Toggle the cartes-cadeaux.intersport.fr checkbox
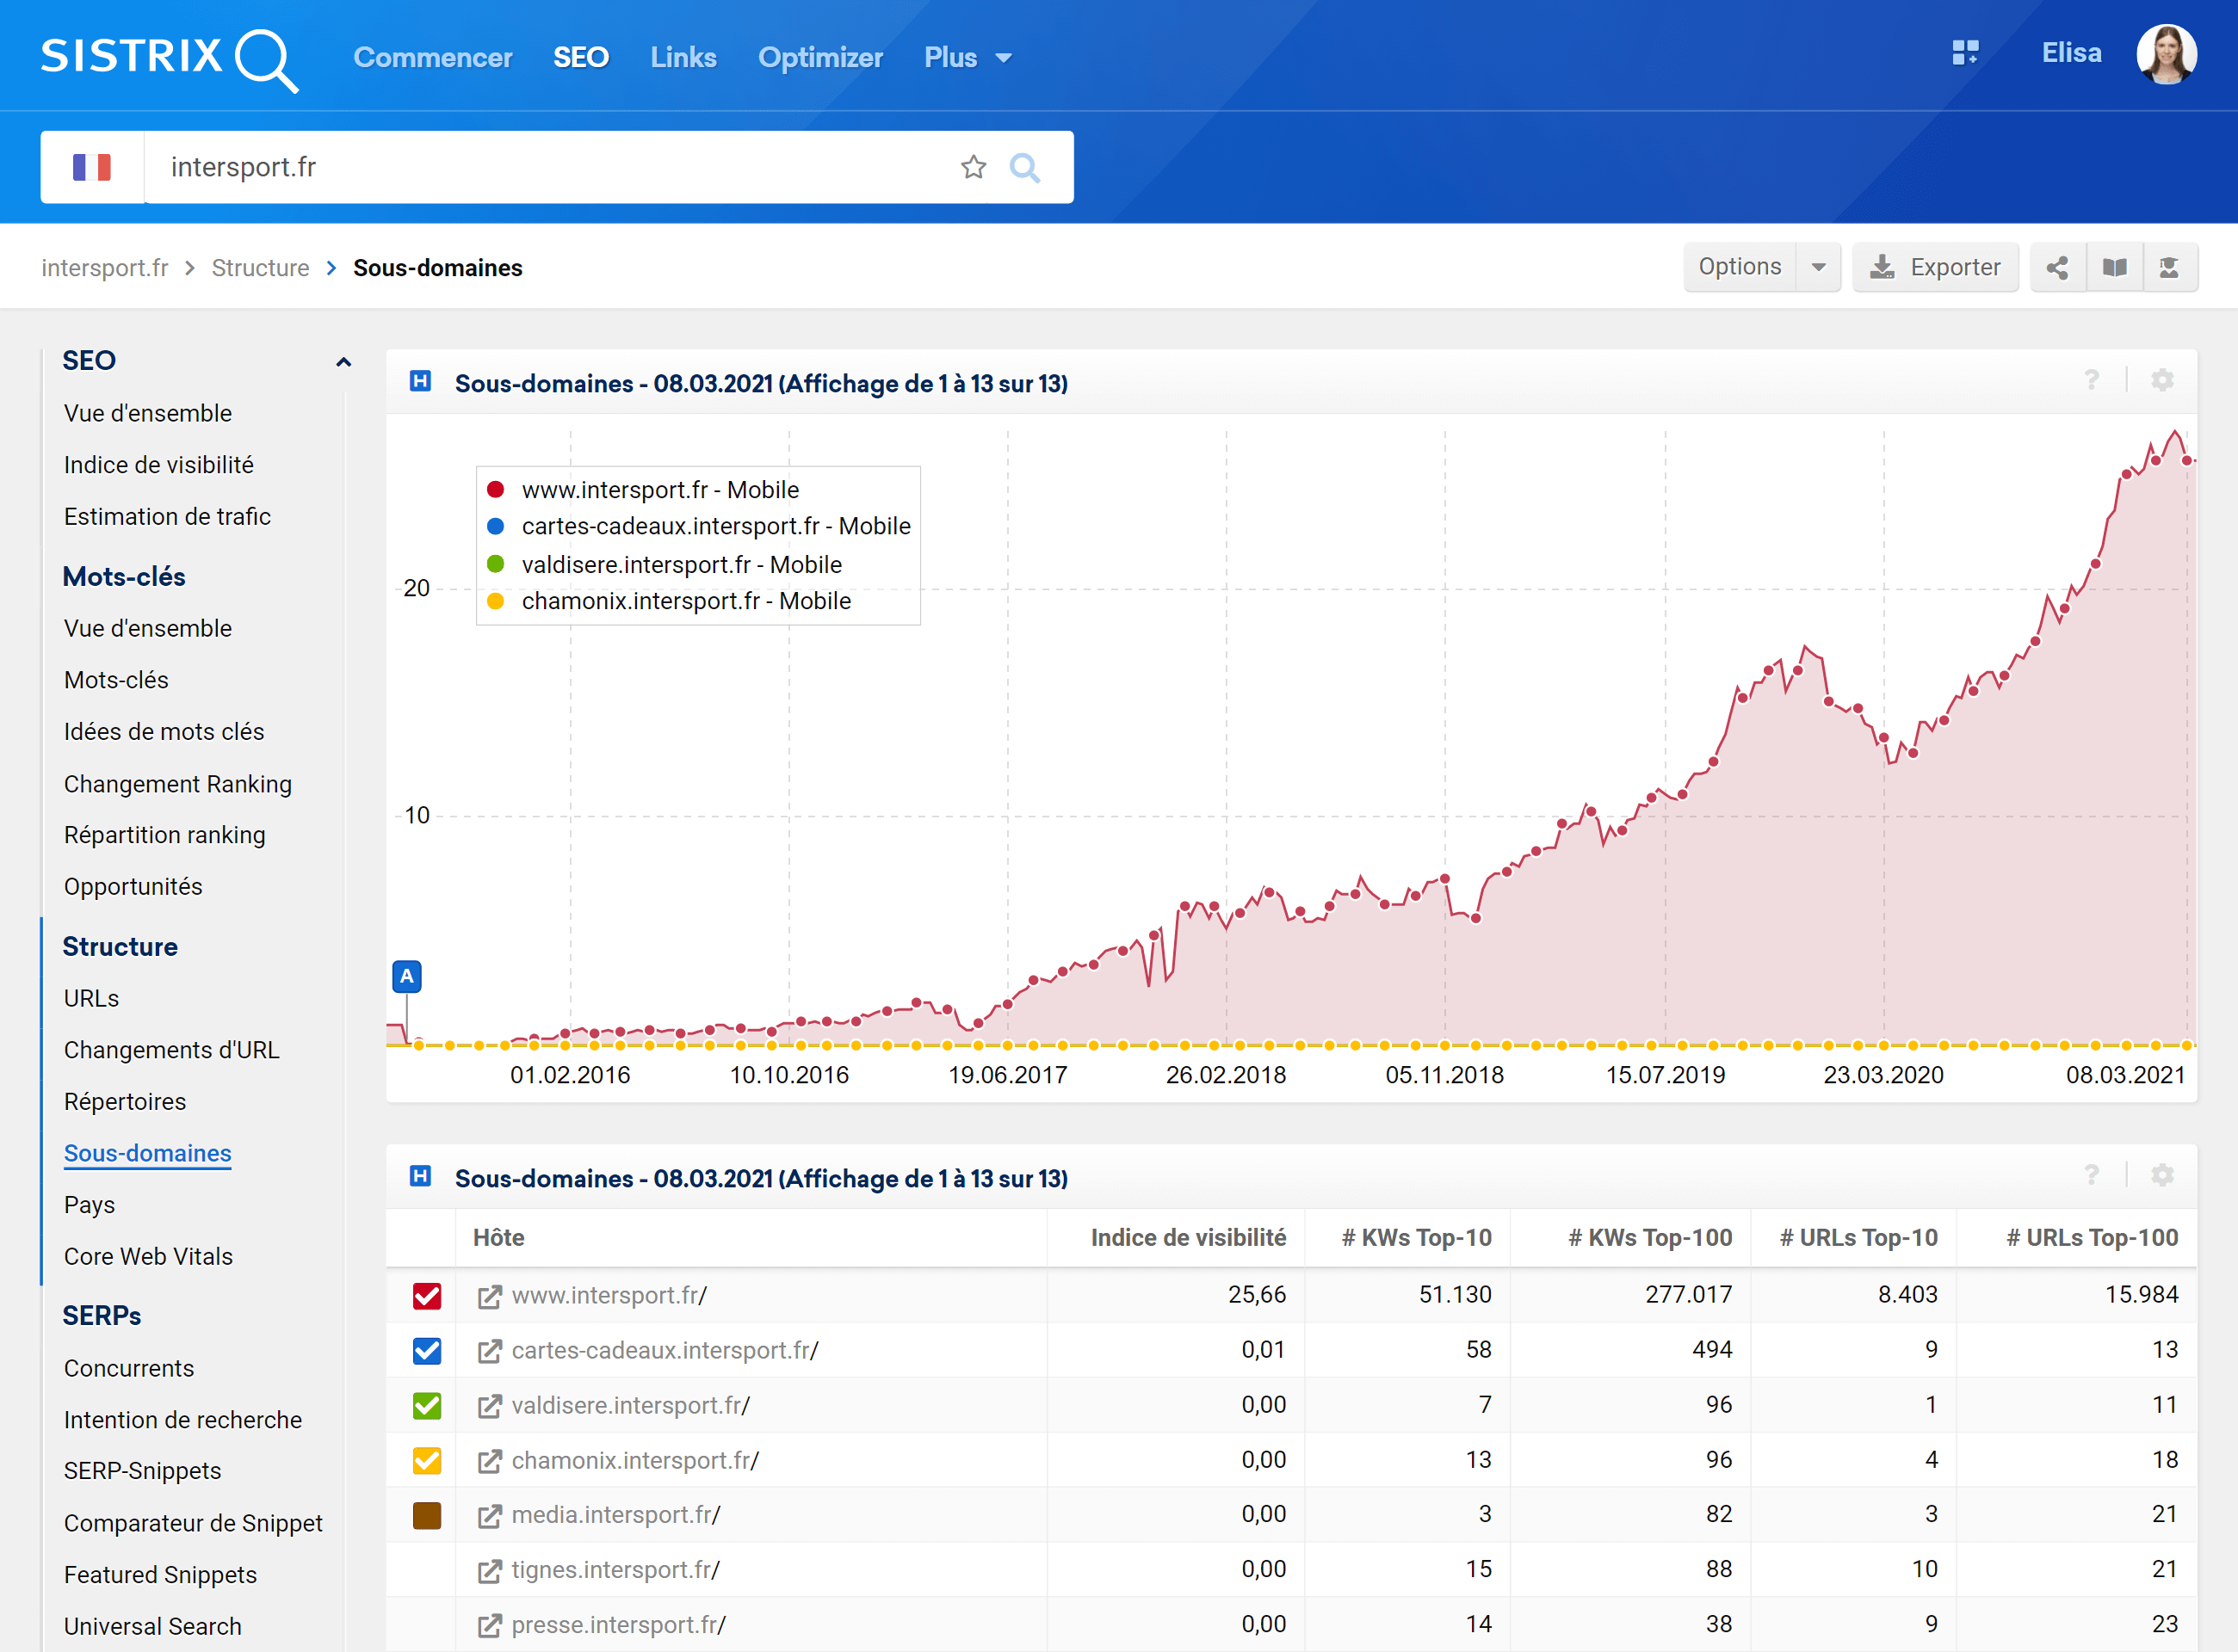 pyautogui.click(x=424, y=1350)
